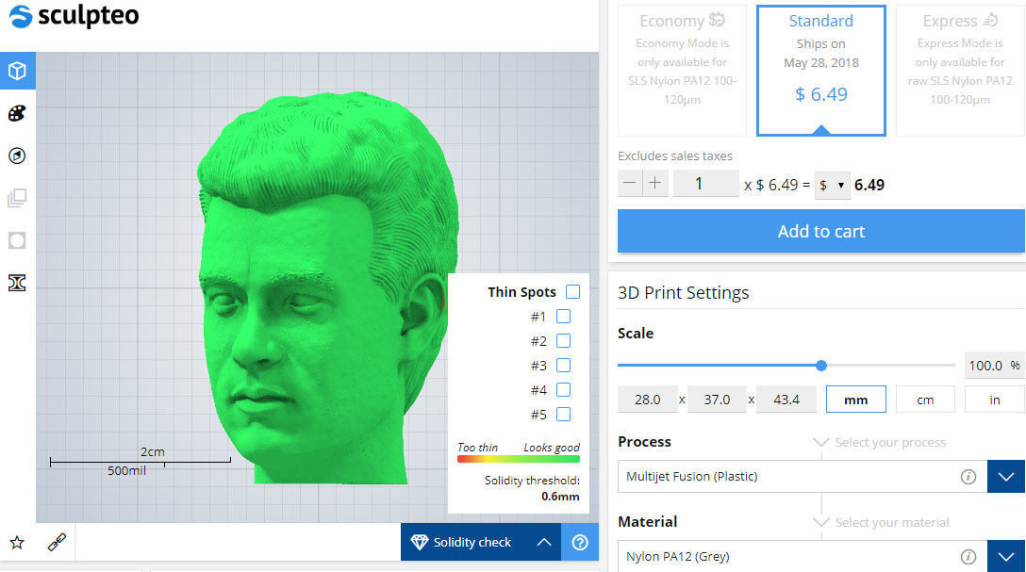Image resolution: width=1026 pixels, height=572 pixels.
Task: Choose Economy shipping option
Action: [682, 71]
